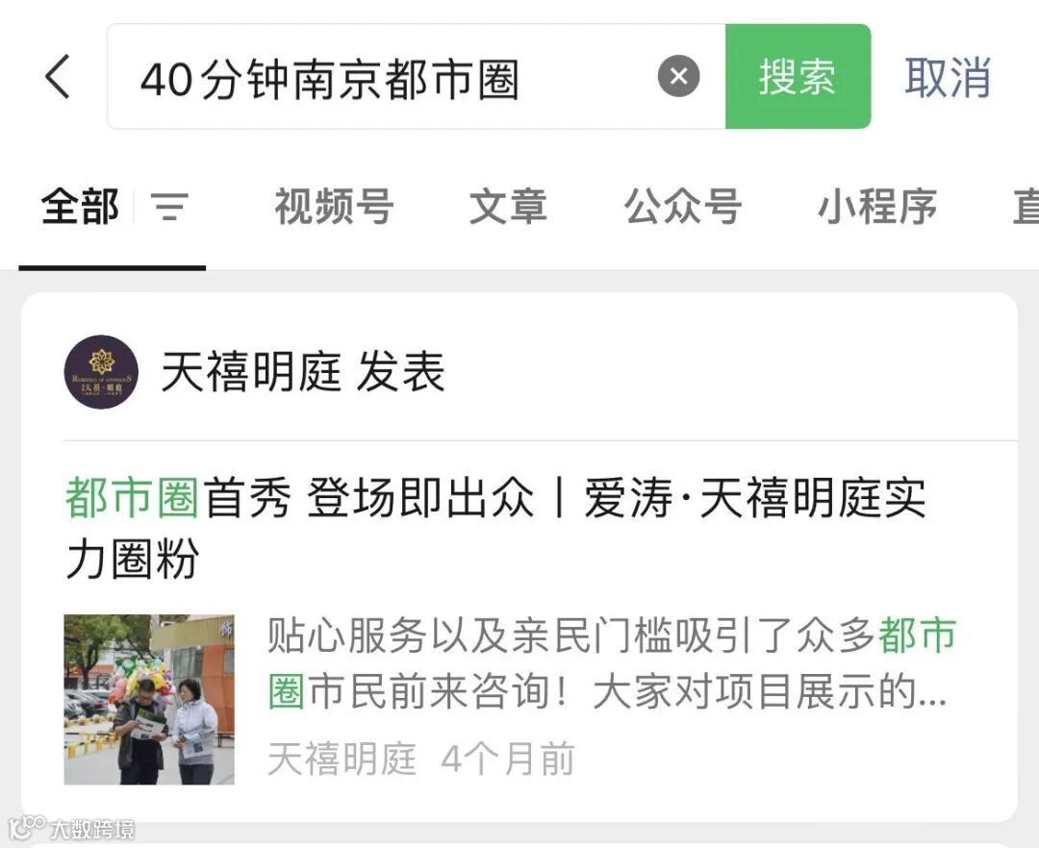Switch to the 文章 tab
The image size is (1039, 848).
pyautogui.click(x=508, y=207)
